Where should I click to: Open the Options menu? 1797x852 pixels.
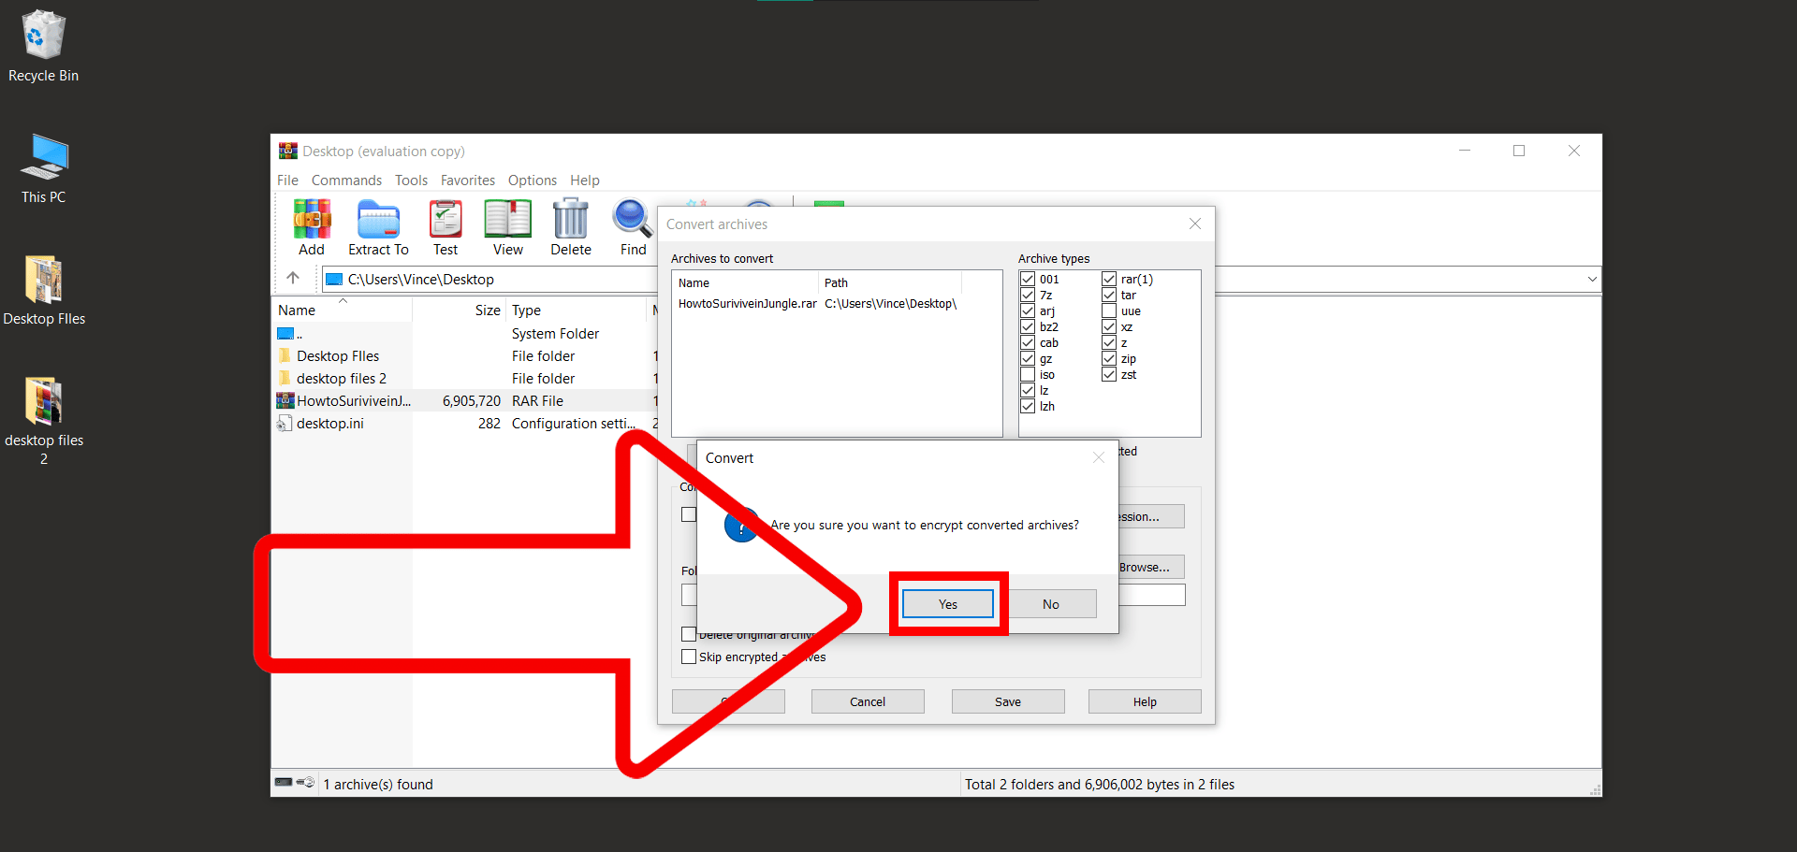[x=532, y=180]
